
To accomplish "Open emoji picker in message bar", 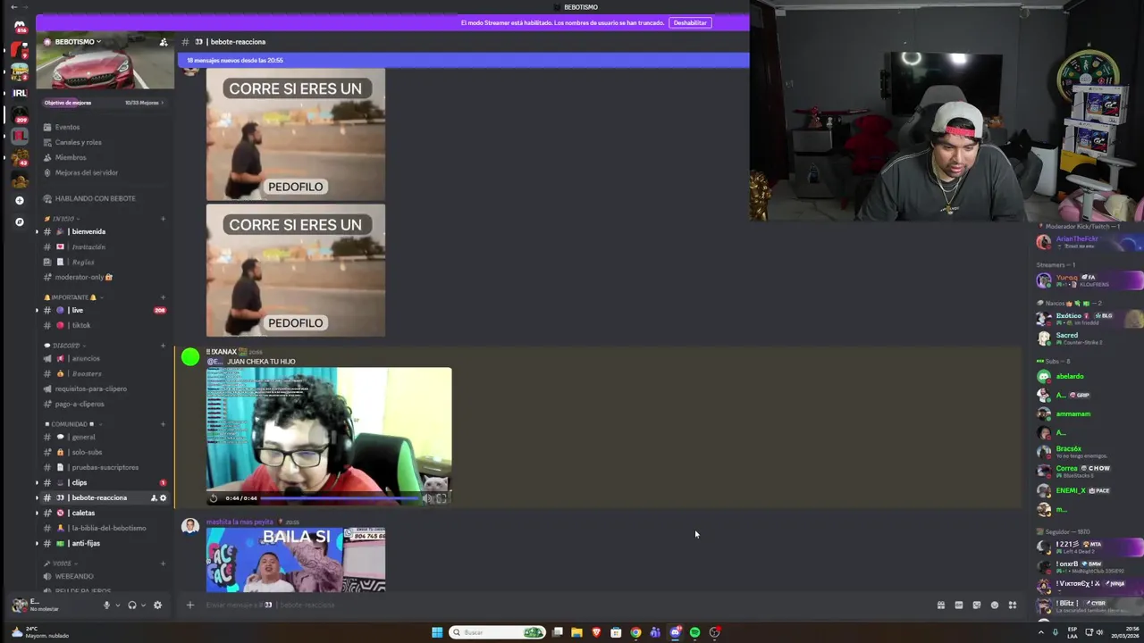I will tap(994, 605).
